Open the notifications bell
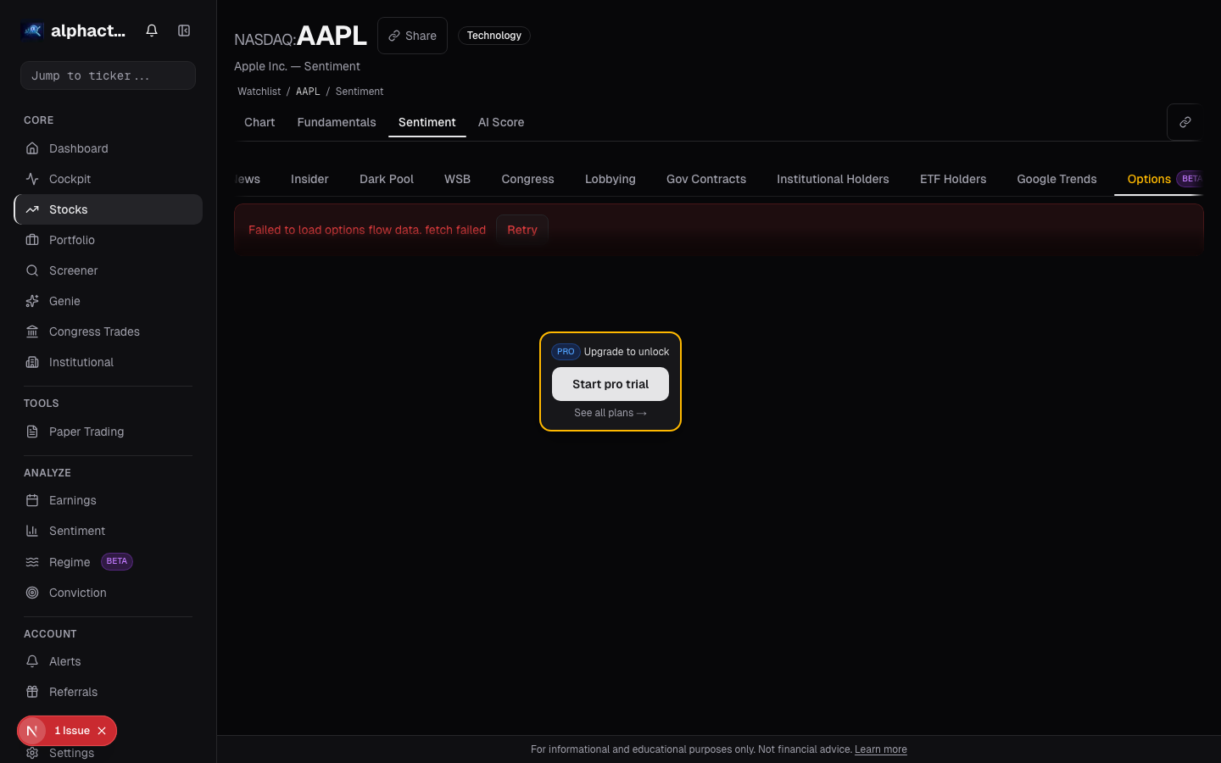Screen dimensions: 1221x763 point(152,31)
